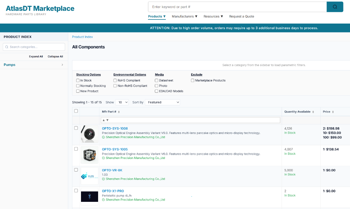
Task: Check New Product option
Action: [78, 91]
